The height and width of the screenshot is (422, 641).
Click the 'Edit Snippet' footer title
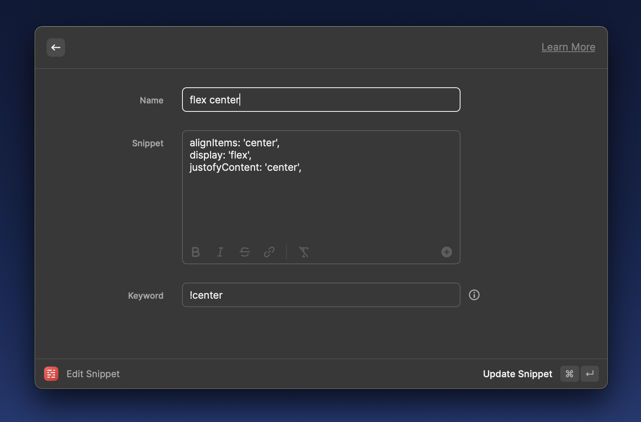[93, 374]
